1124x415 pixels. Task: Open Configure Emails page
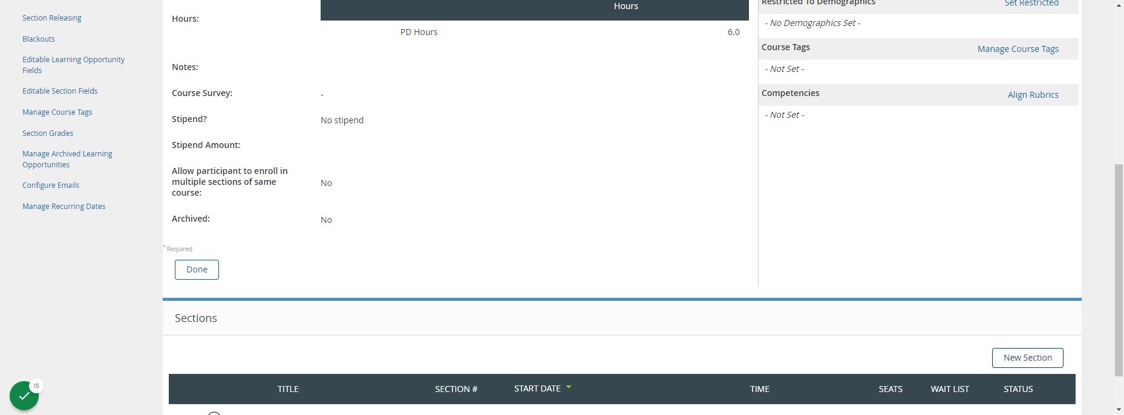[51, 185]
